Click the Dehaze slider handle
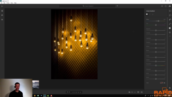The image size is (172, 97). click(x=156, y=61)
